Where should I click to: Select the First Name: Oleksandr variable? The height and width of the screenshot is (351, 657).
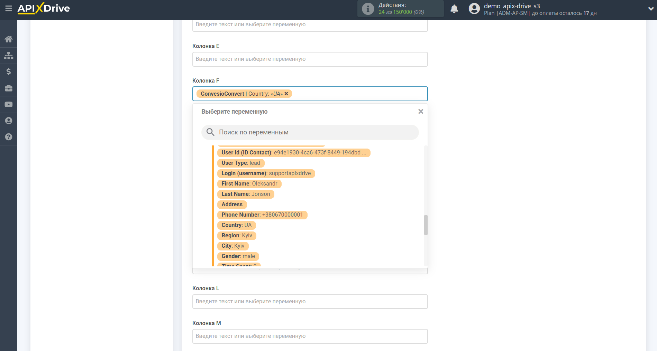(249, 184)
